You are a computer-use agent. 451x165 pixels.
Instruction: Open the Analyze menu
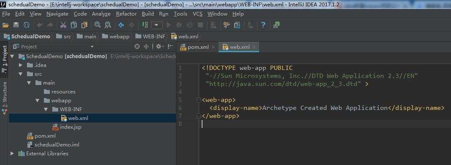[101, 14]
